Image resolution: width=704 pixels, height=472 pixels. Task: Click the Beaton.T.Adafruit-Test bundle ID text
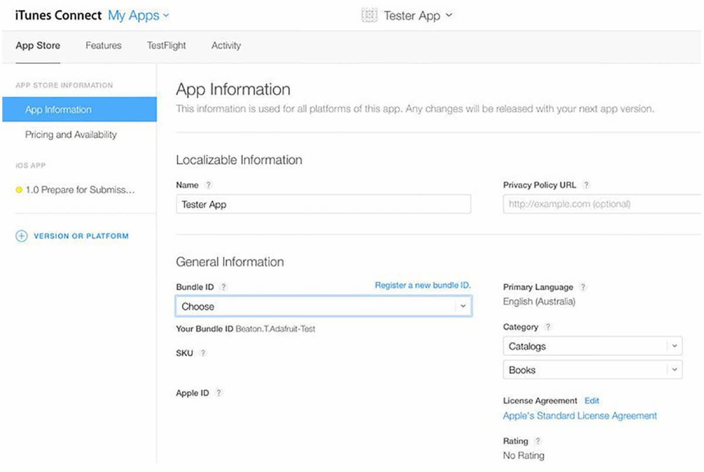[275, 329]
